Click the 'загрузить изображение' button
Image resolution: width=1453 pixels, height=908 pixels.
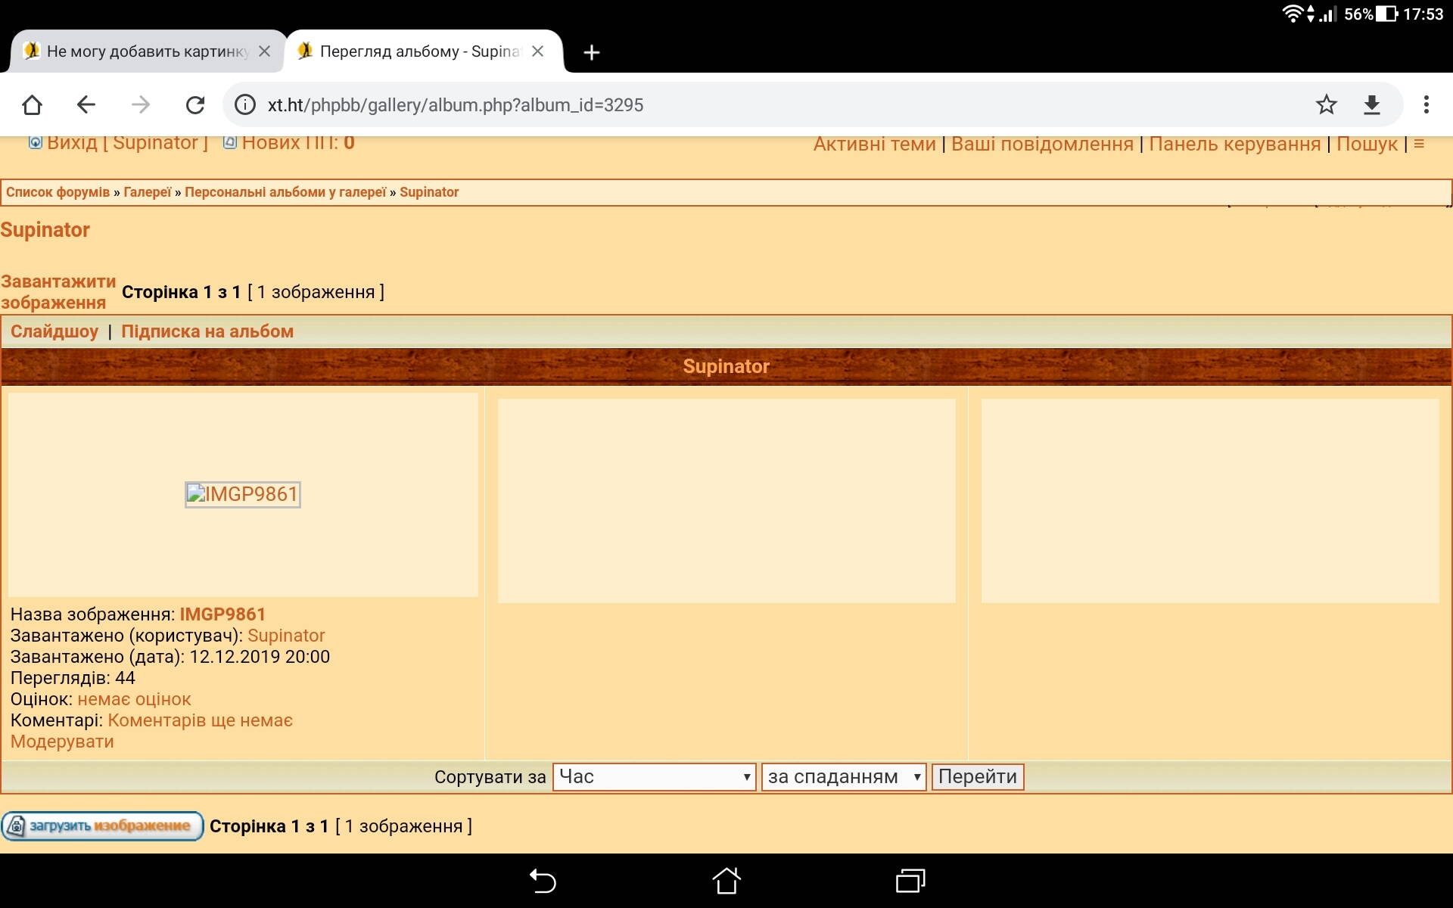click(102, 826)
